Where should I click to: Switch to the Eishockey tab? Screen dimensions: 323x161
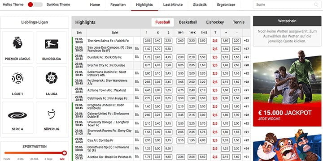click(215, 22)
